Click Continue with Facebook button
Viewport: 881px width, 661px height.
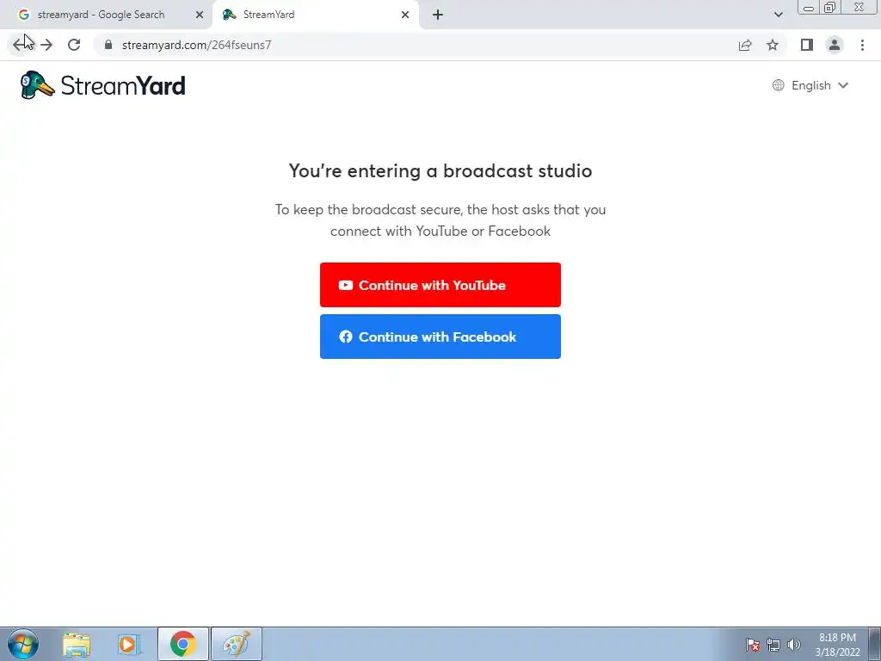click(440, 337)
